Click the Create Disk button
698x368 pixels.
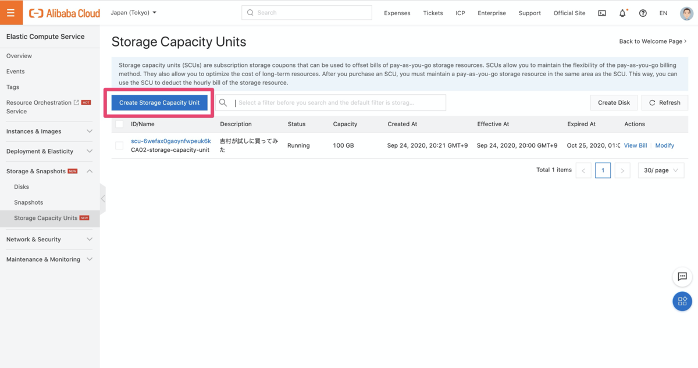pyautogui.click(x=614, y=102)
